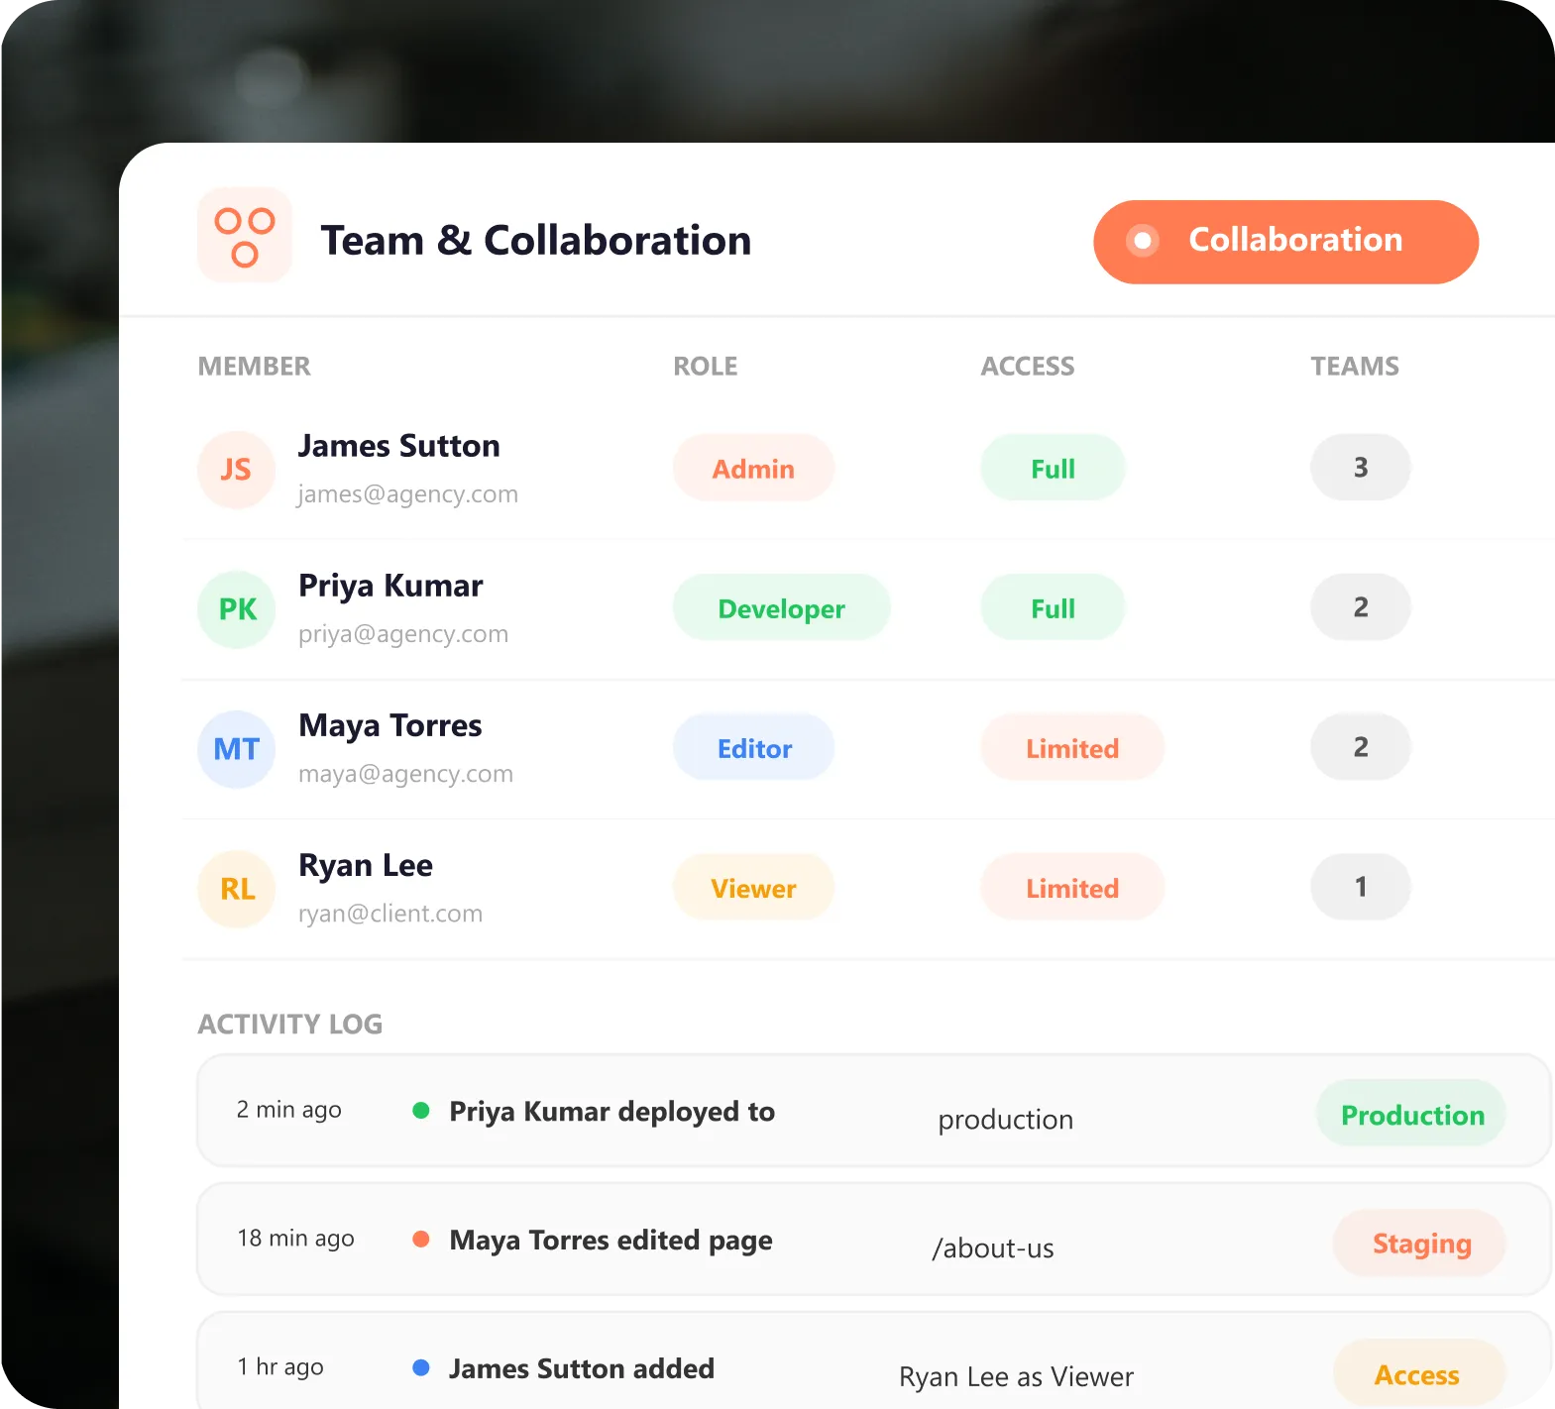Click the ACCESS column header
Viewport: 1555px width, 1409px height.
[x=1027, y=367]
